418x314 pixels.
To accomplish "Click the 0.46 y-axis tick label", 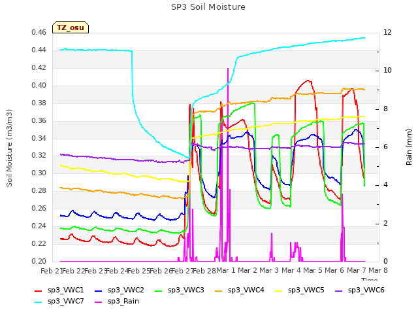I will pyautogui.click(x=39, y=33).
